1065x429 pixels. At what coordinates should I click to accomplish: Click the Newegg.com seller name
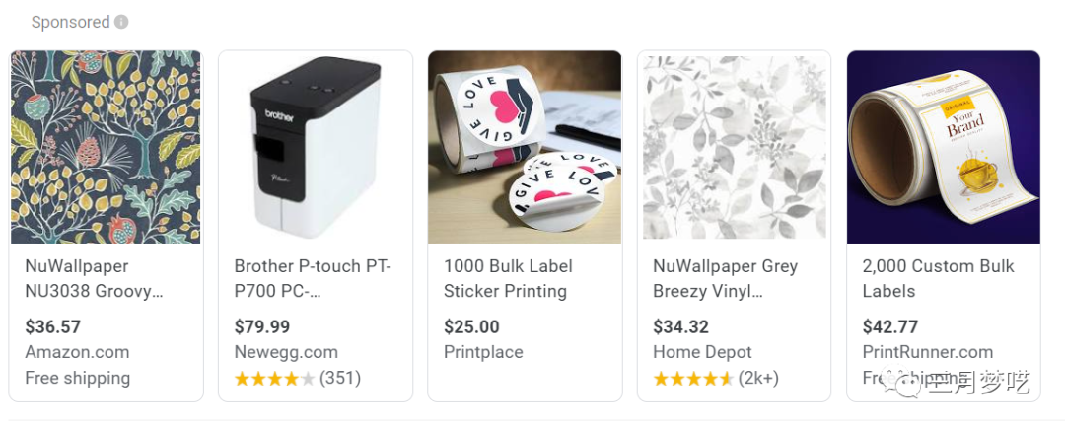(286, 352)
